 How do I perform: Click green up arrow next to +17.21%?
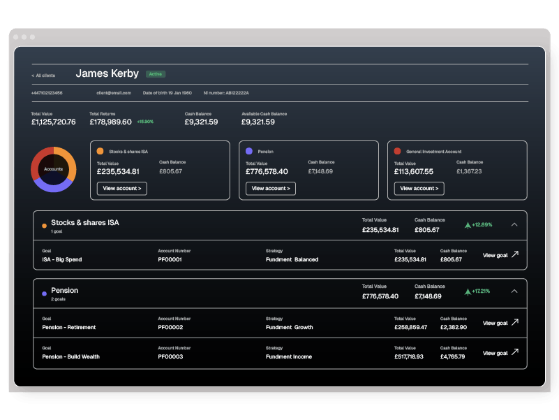(468, 292)
